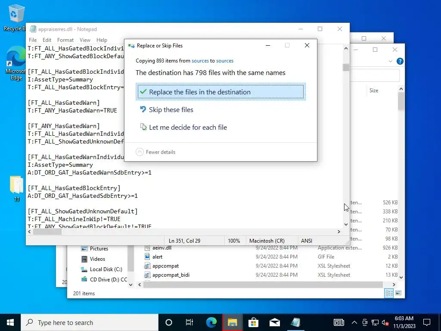Viewport: 441px width, 331px height.
Task: Select Videos in Explorer navigation pane
Action: (97, 259)
